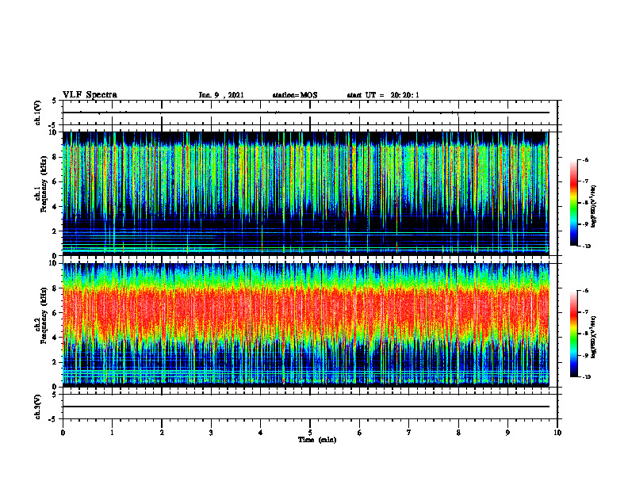Image resolution: width=628 pixels, height=485 pixels.
Task: Click the "ch.3(V)" waveform axis label
Action: click(37, 407)
